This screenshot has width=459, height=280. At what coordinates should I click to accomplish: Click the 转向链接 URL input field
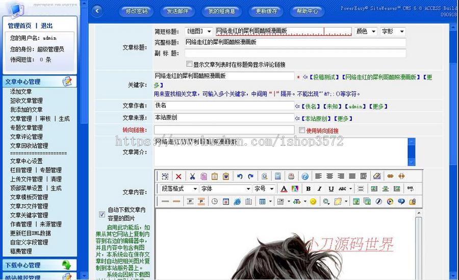tap(224, 130)
